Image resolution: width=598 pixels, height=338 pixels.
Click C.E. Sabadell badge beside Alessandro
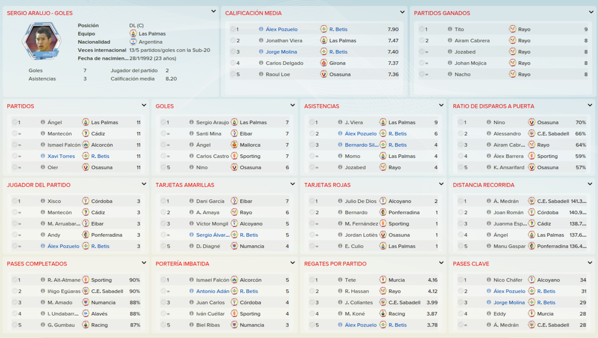tap(531, 134)
